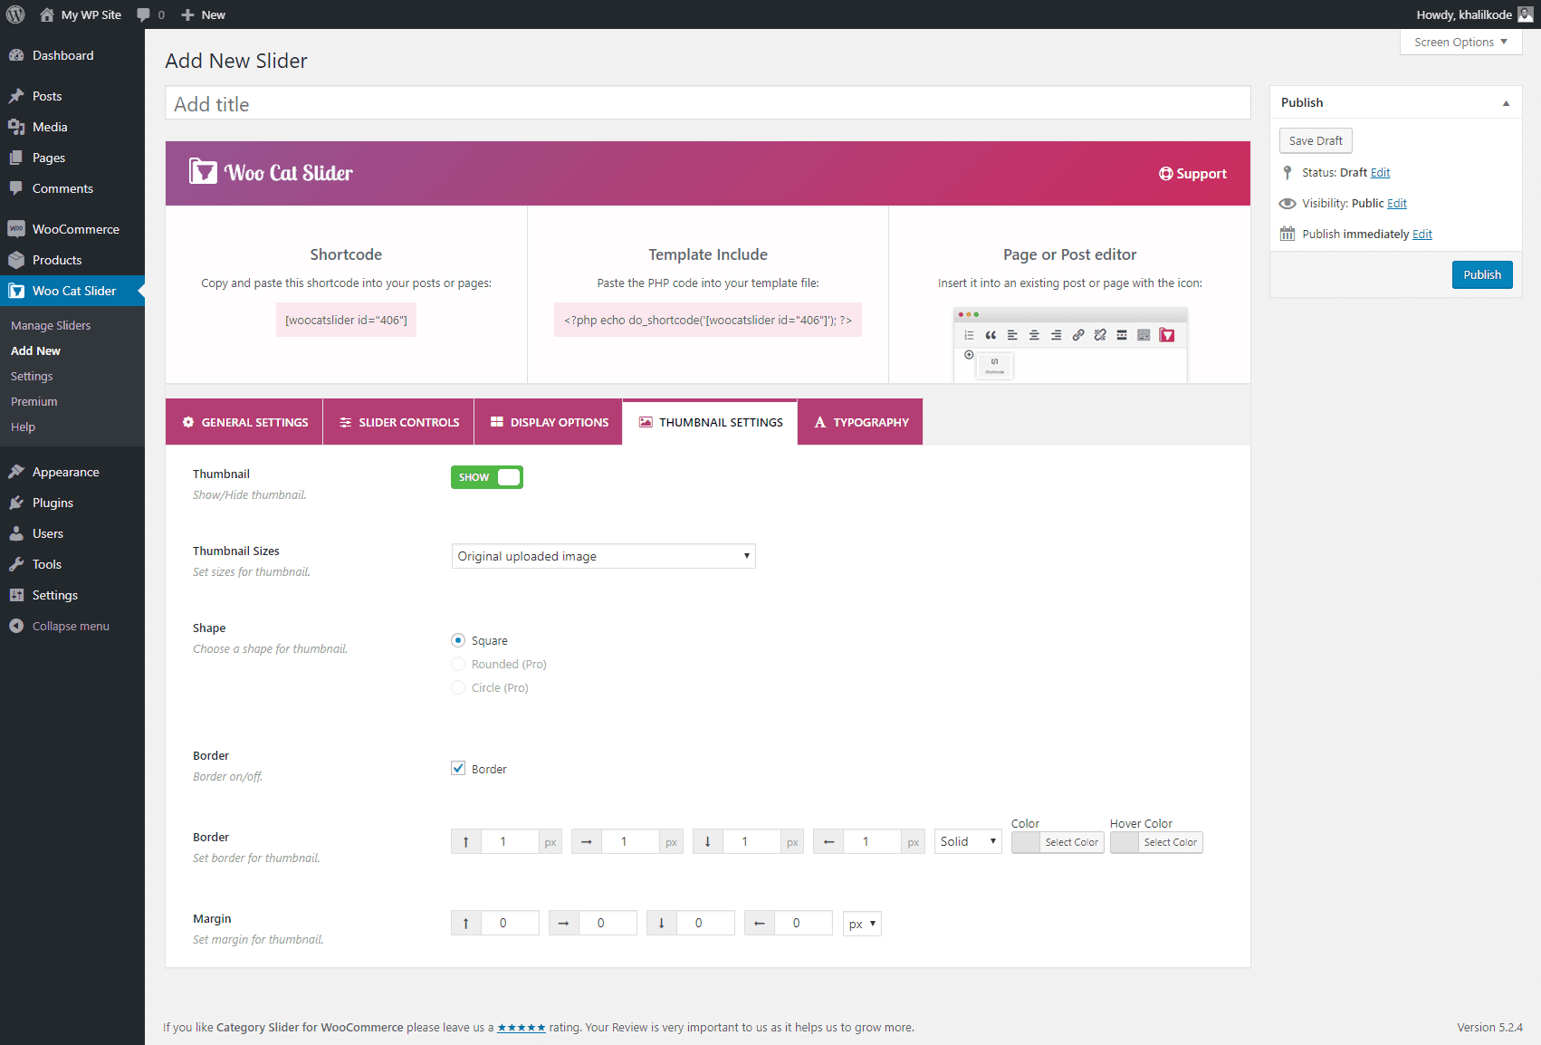Click the Save Draft button
The height and width of the screenshot is (1045, 1541).
[x=1315, y=141]
